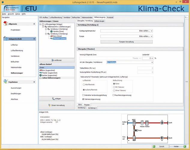Screen dimensions: 190x150
Task: Click the Allgemein house icon in navigation
Action: pos(5,24)
